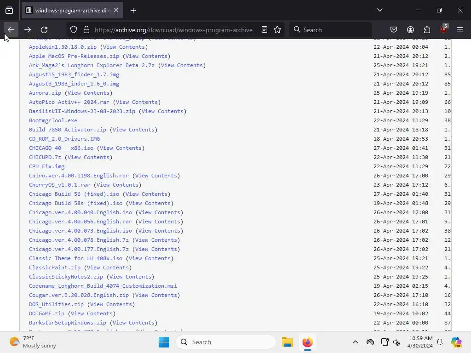The image size is (471, 353).
Task: Open Ark_Mage2's Longhorn Explorer Beta 2.7z link
Action: click(92, 65)
